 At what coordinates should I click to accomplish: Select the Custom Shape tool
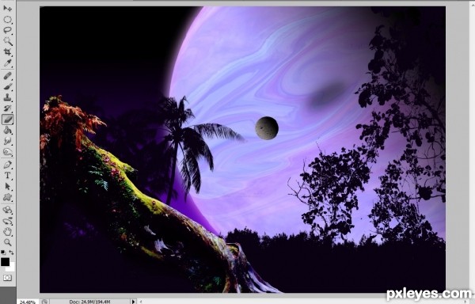8,197
